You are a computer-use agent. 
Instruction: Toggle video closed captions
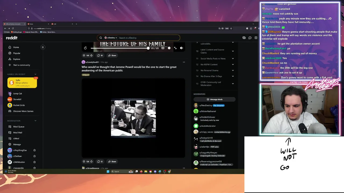pyautogui.click(x=163, y=48)
